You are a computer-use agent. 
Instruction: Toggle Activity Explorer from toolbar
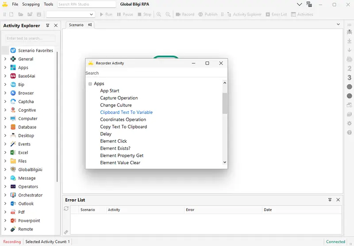244,15
